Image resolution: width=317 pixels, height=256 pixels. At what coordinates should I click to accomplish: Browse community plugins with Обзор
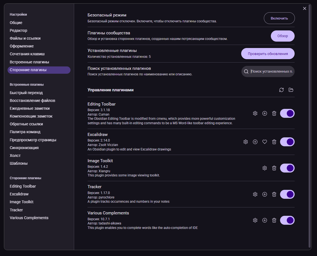click(x=283, y=36)
